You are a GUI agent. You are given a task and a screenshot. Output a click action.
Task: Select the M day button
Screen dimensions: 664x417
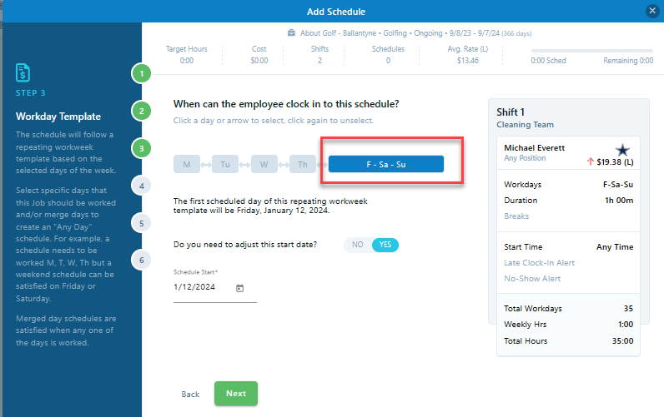click(187, 164)
